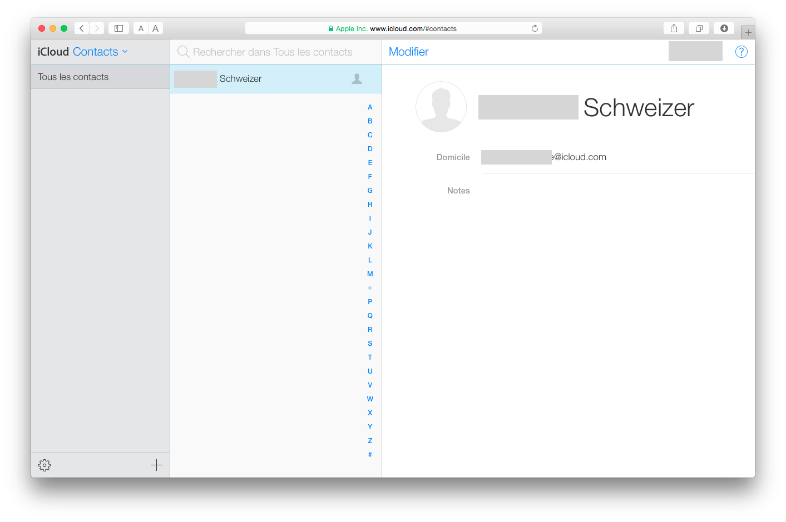
Task: Click Safari's share icon
Action: click(x=674, y=28)
